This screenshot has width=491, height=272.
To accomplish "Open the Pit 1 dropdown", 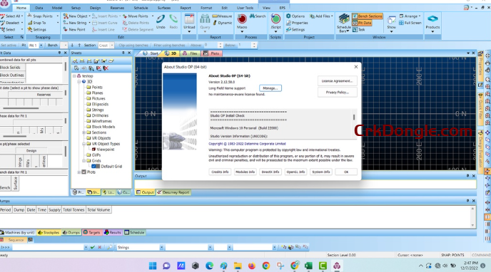I will click(41, 46).
